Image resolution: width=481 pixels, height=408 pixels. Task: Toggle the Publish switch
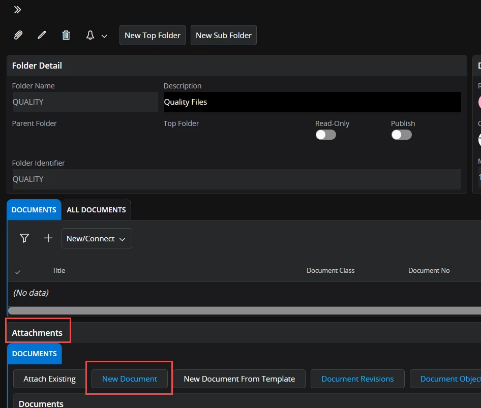pyautogui.click(x=401, y=135)
